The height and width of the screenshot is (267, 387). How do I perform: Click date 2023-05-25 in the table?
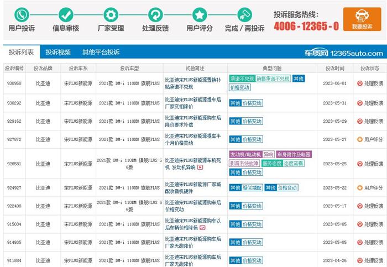coord(335,164)
